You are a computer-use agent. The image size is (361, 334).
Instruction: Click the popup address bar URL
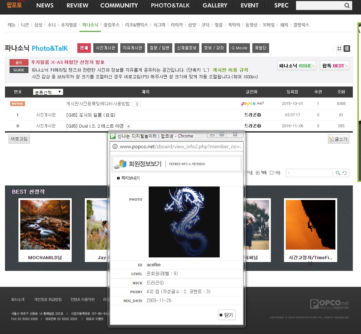click(x=180, y=146)
